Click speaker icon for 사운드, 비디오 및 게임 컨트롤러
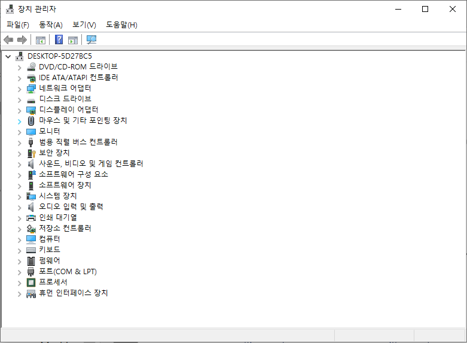Image resolution: width=467 pixels, height=343 pixels. point(30,164)
